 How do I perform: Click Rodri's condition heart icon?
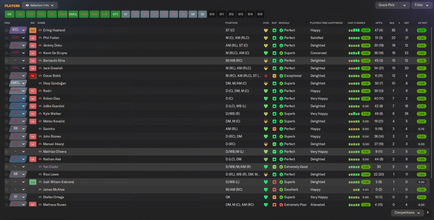click(x=266, y=91)
